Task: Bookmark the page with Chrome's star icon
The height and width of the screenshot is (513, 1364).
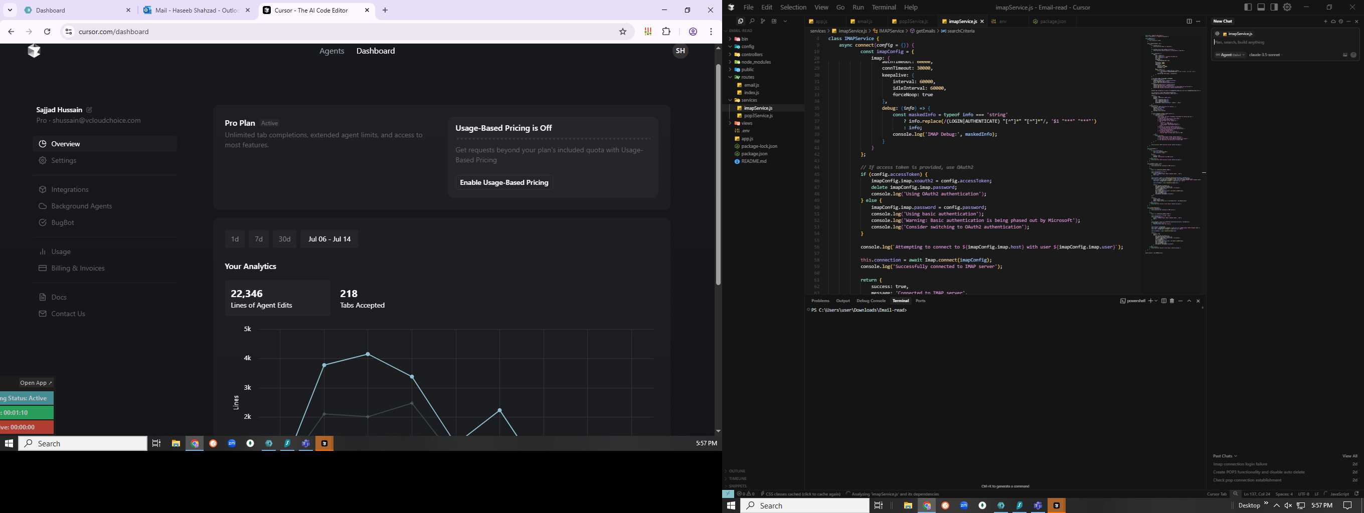Action: (x=623, y=32)
